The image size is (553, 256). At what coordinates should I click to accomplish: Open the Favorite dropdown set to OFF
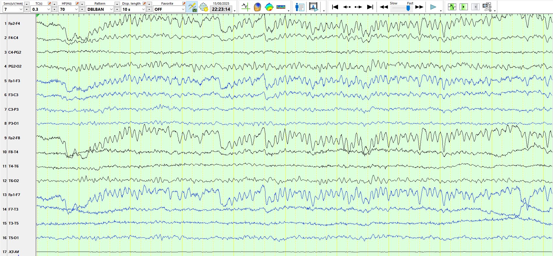(183, 9)
